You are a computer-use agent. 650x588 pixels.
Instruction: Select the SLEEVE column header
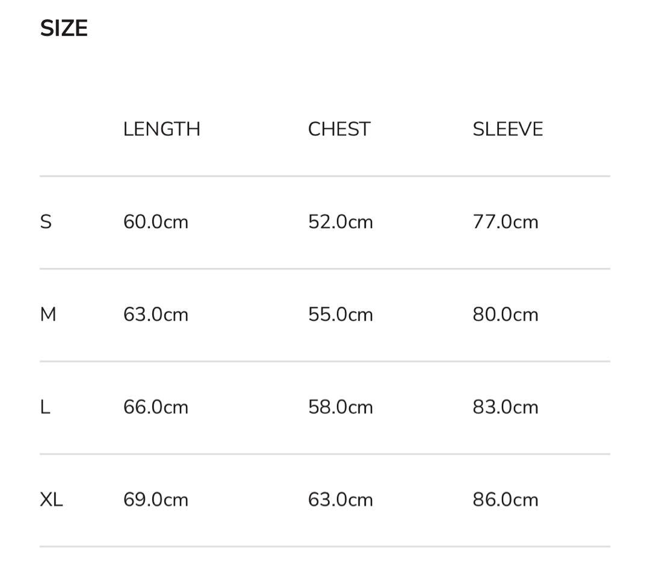[x=507, y=129]
